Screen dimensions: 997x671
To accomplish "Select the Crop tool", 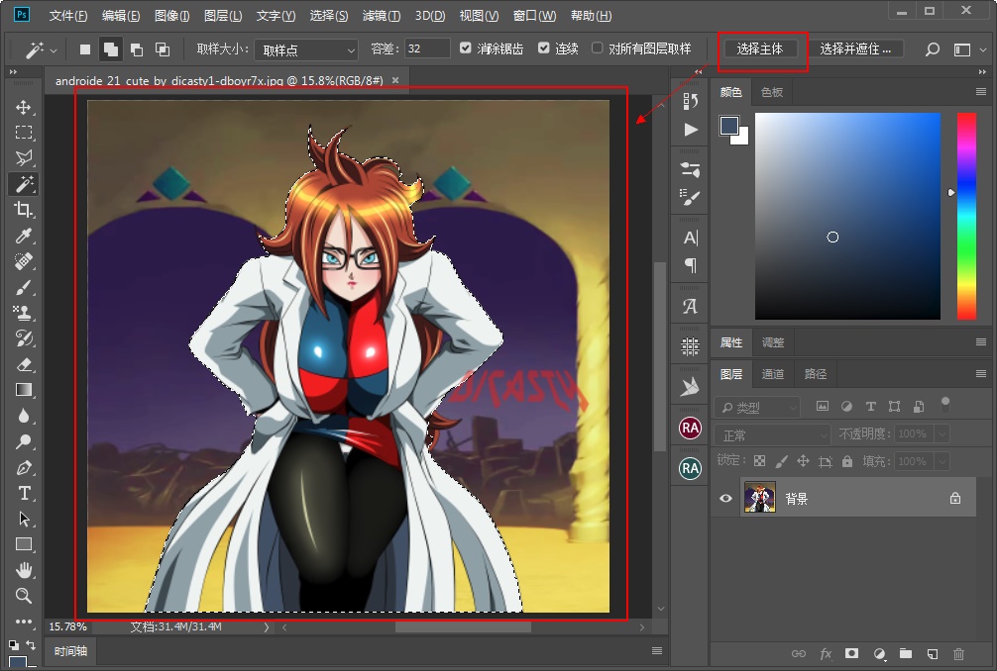I will pyautogui.click(x=24, y=209).
